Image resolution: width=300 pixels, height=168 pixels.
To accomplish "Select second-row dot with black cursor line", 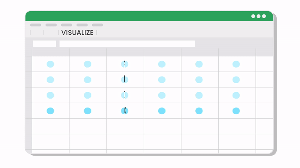I will click(124, 80).
